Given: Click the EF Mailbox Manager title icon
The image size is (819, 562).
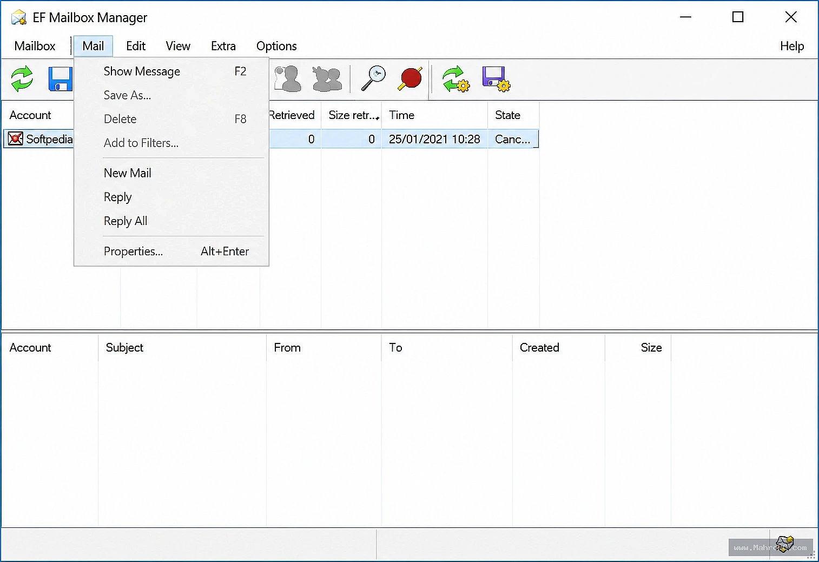Looking at the screenshot, I should (x=18, y=17).
